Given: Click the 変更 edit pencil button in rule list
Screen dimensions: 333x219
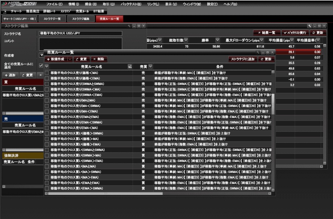Looking at the screenshot, I should tap(81, 59).
